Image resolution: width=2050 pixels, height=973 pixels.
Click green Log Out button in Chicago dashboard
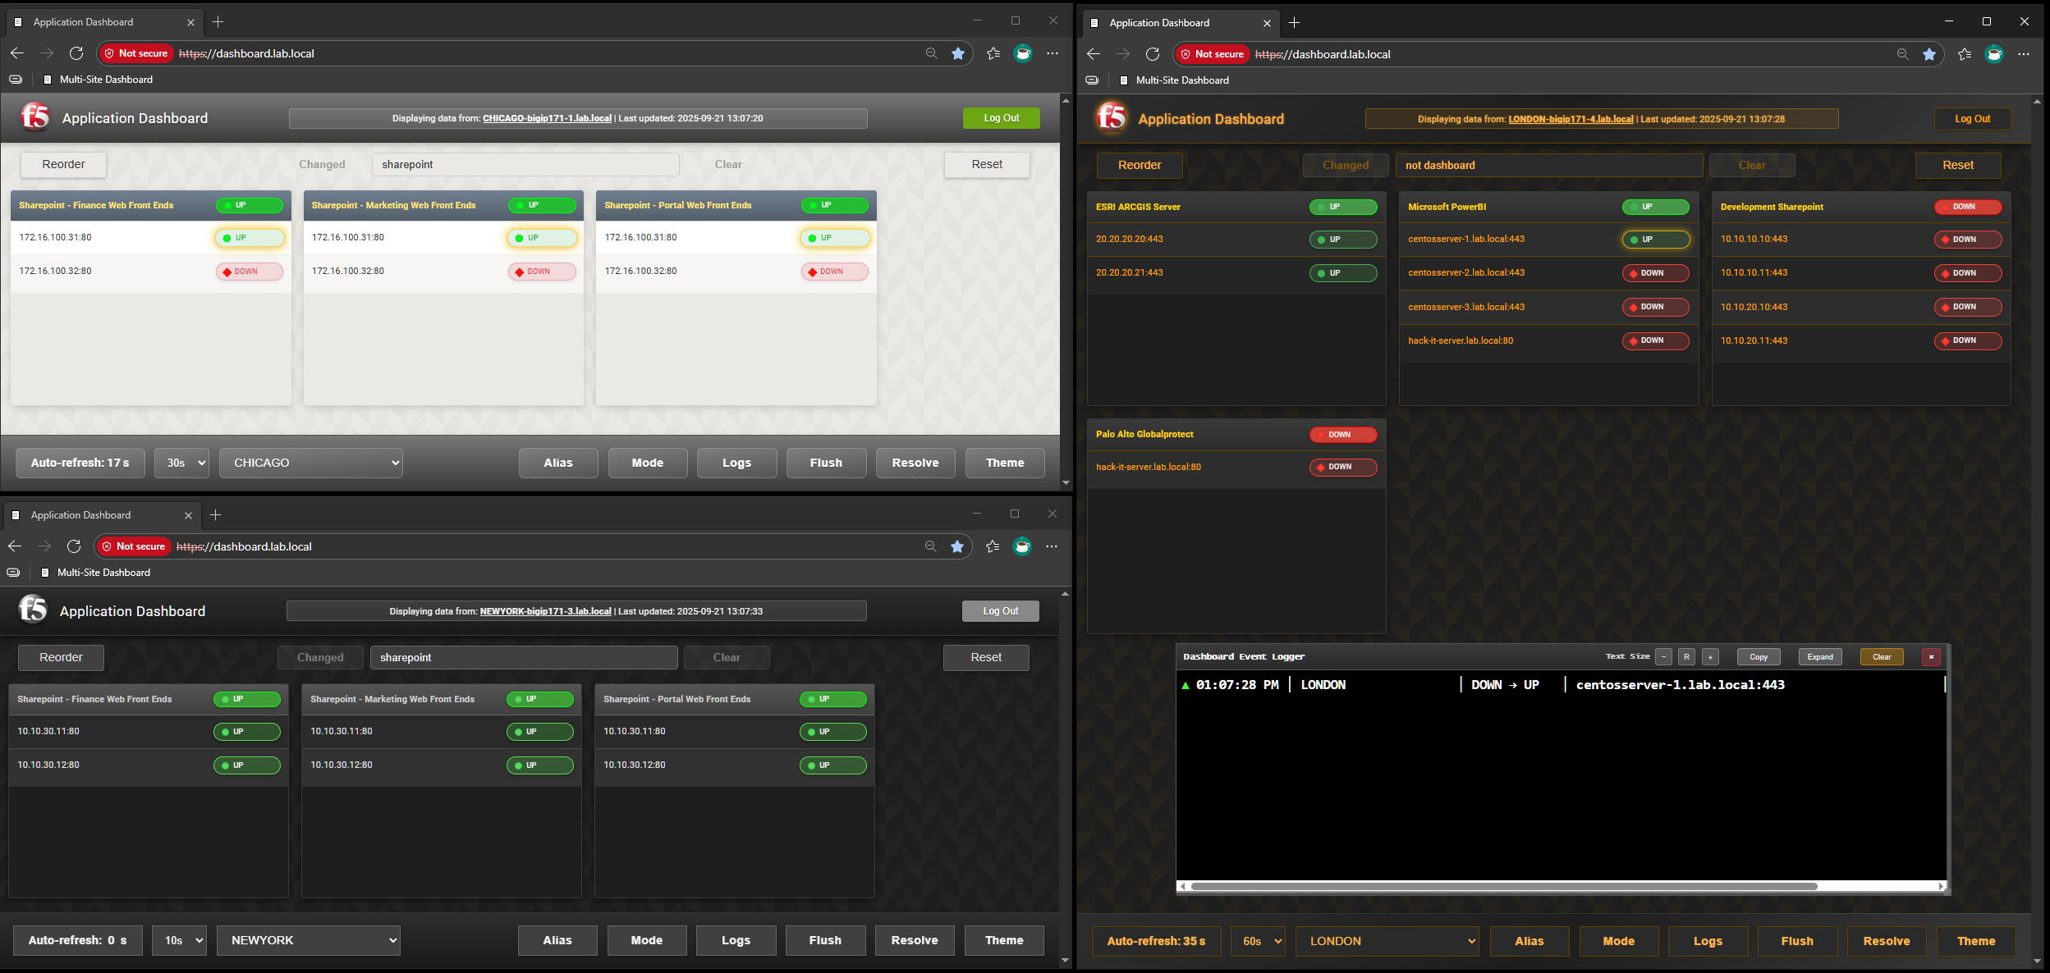1002,118
